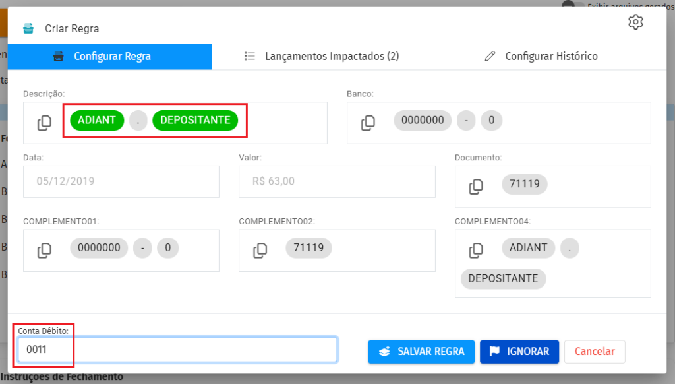Click the Salvar Regra button
Image resolution: width=675 pixels, height=384 pixels.
(421, 352)
